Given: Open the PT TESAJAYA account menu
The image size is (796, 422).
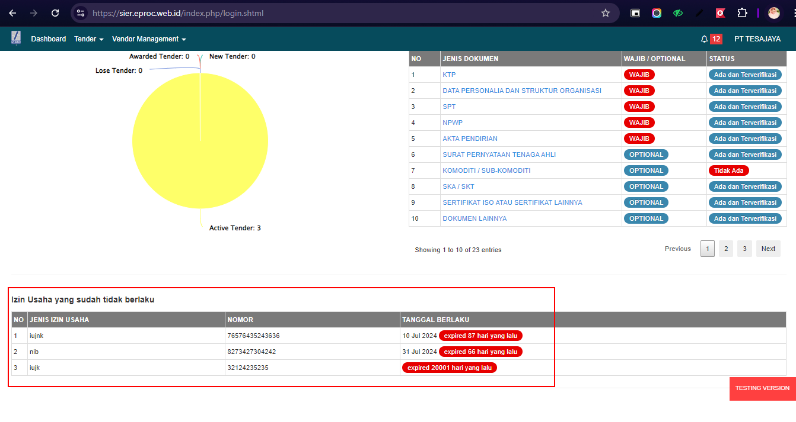Looking at the screenshot, I should pyautogui.click(x=757, y=39).
